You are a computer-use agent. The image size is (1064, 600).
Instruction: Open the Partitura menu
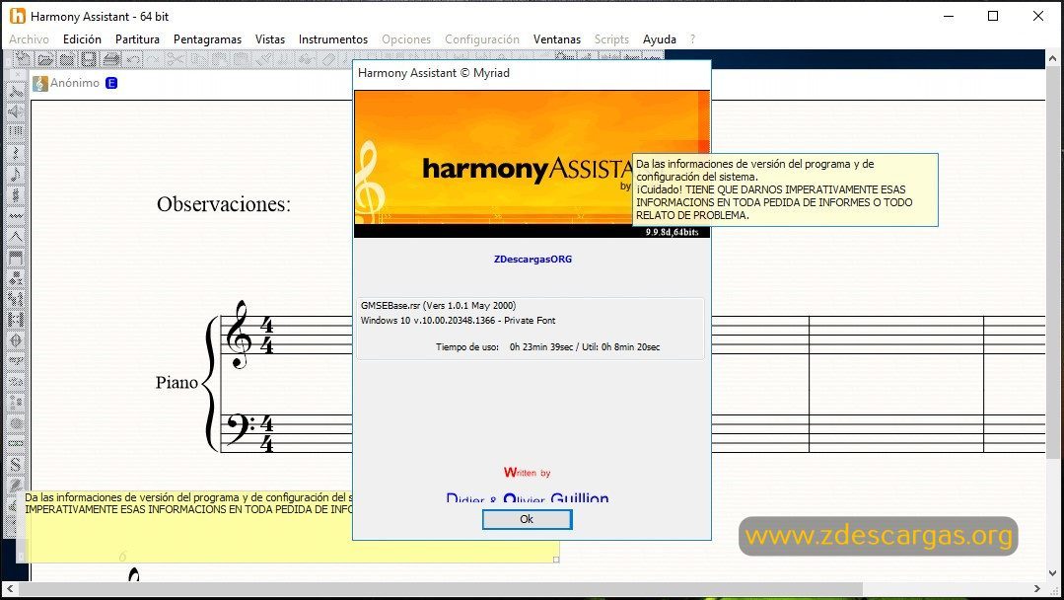coord(137,39)
